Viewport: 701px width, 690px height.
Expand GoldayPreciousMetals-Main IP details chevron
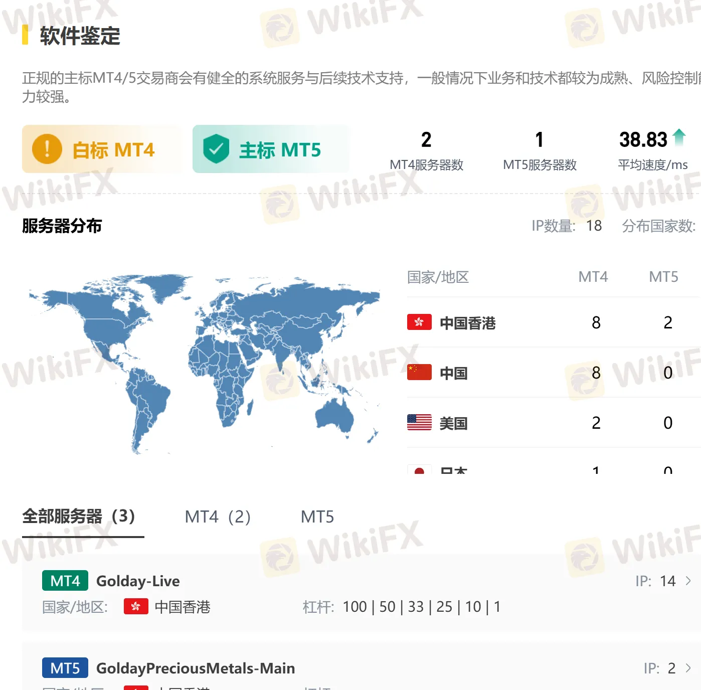coord(688,668)
